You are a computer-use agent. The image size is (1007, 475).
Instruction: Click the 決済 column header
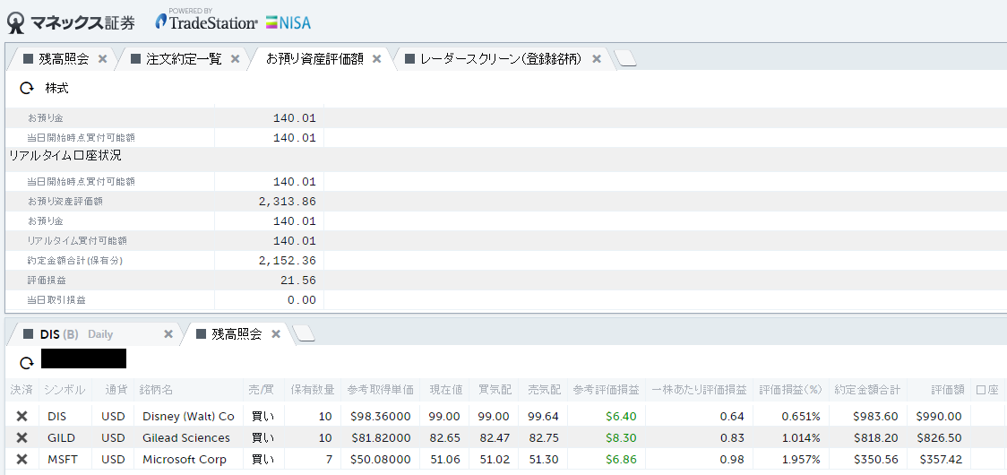click(x=22, y=390)
